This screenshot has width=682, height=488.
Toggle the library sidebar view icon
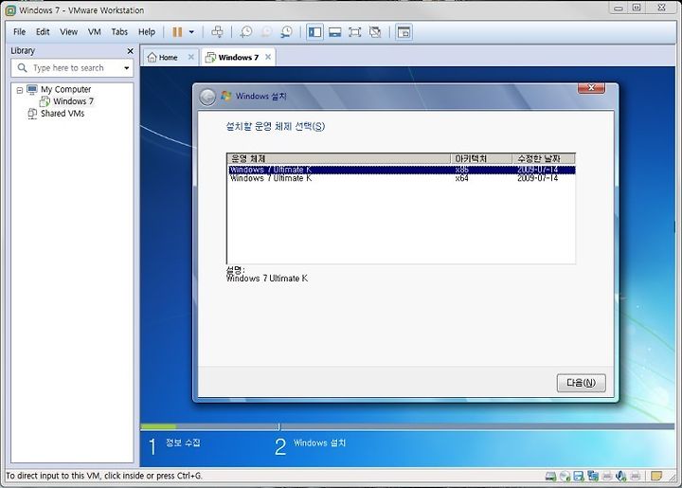314,32
